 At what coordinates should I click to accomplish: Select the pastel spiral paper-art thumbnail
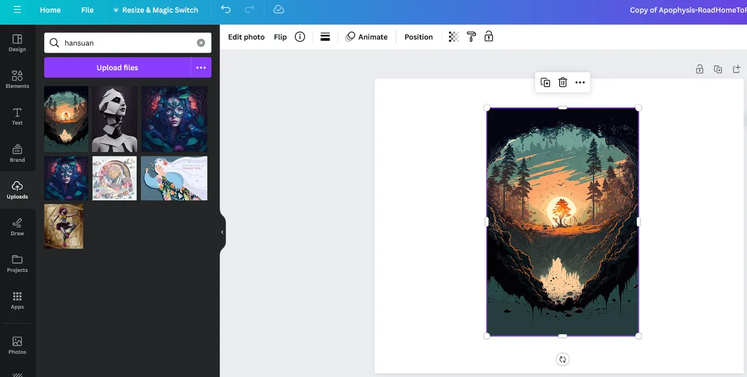[x=114, y=178]
